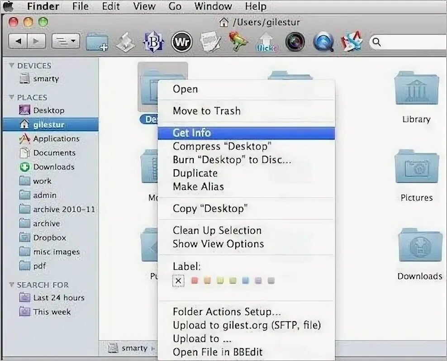Collapse the PLACES sidebar section
Viewport: 447px width, 361px height.
pos(12,97)
